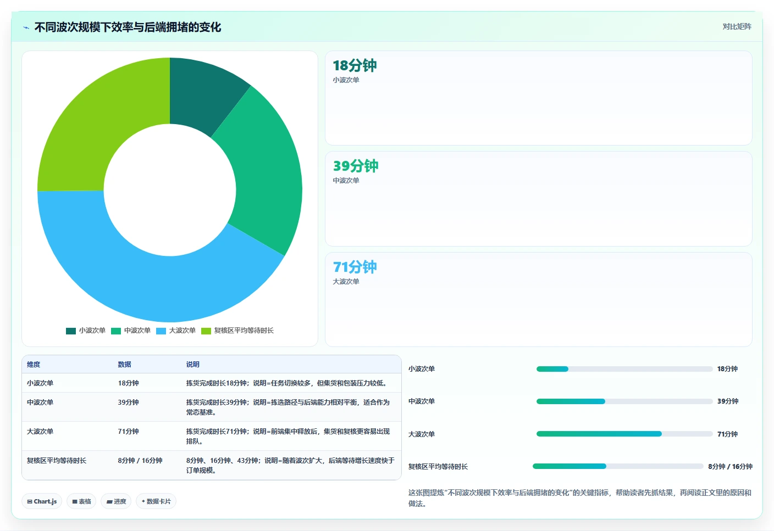774x531 pixels.
Task: Select the 18分钟 小波次单 data card
Action: pos(539,98)
